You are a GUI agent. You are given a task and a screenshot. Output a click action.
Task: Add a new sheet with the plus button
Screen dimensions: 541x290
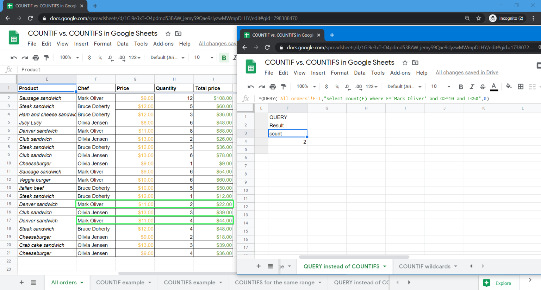coord(259,266)
